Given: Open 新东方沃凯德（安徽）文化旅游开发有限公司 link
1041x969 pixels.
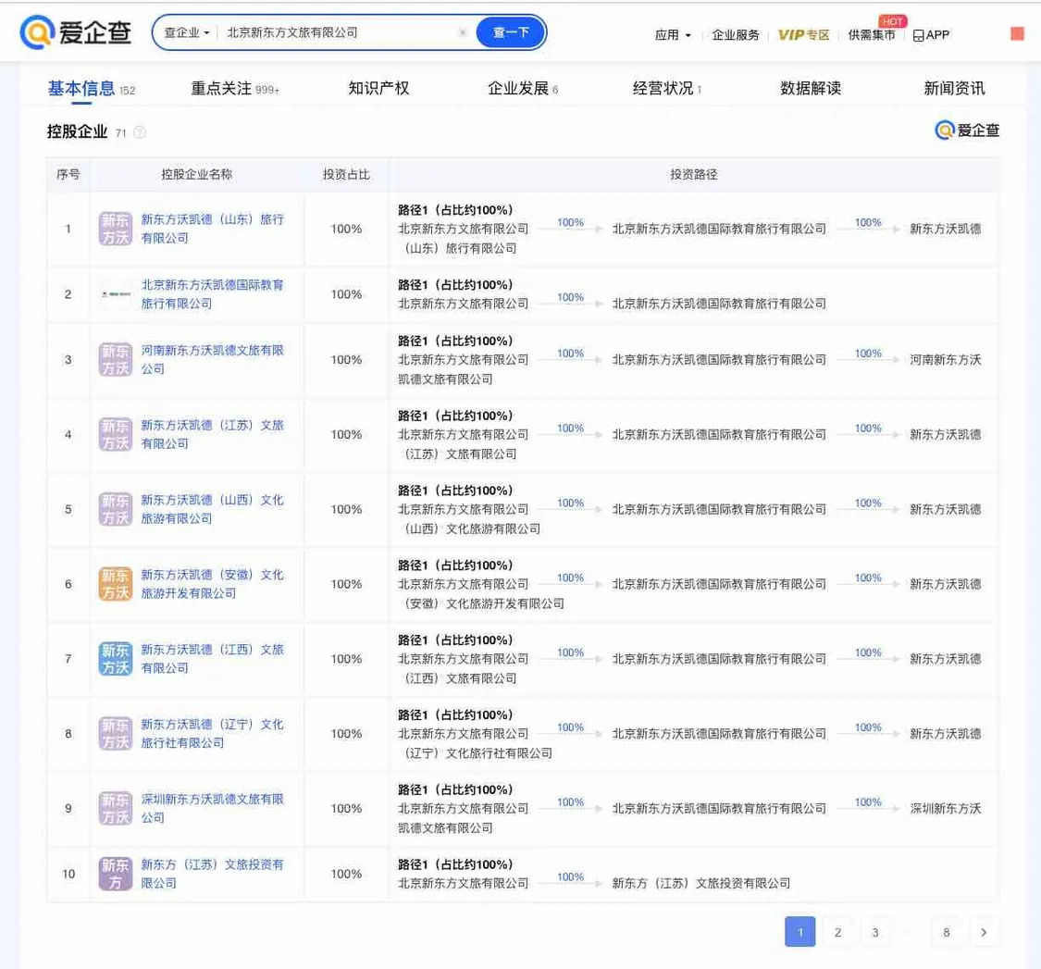Looking at the screenshot, I should click(213, 584).
